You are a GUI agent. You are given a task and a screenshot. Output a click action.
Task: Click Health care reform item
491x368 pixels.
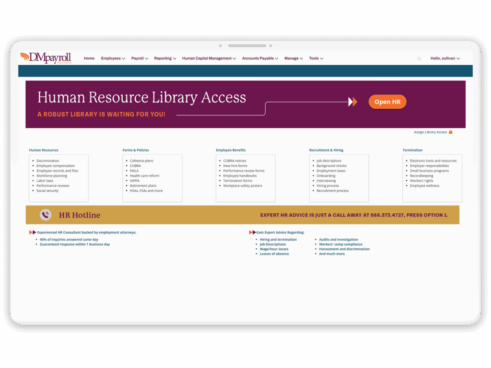144,176
